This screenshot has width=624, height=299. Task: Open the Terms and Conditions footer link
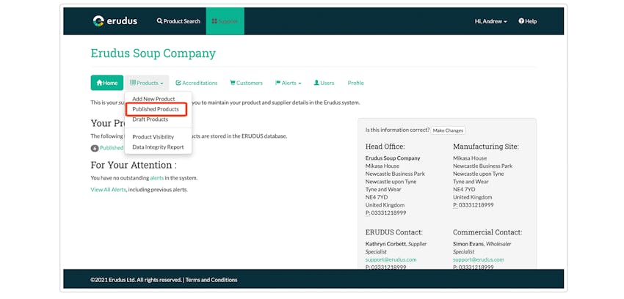pyautogui.click(x=211, y=280)
